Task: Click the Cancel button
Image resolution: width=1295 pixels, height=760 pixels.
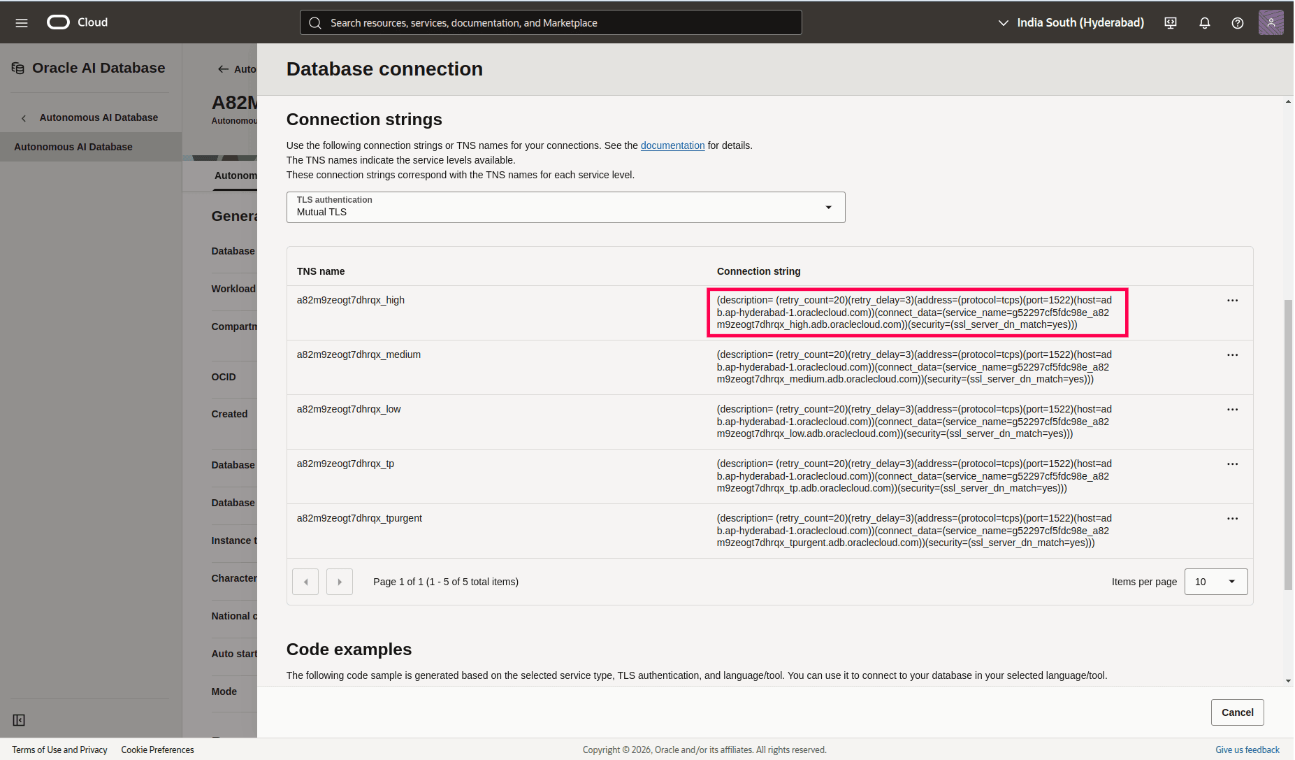Action: point(1238,712)
